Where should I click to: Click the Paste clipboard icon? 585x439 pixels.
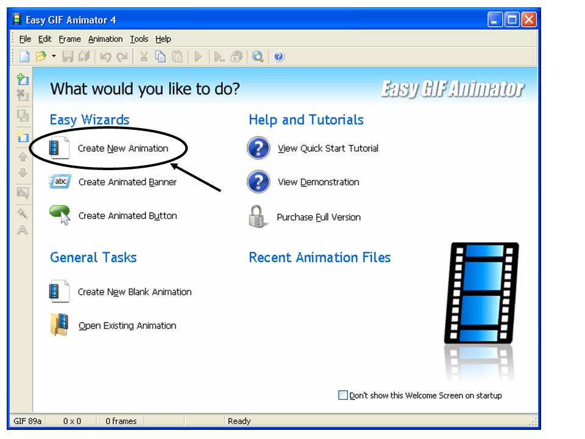click(x=177, y=57)
